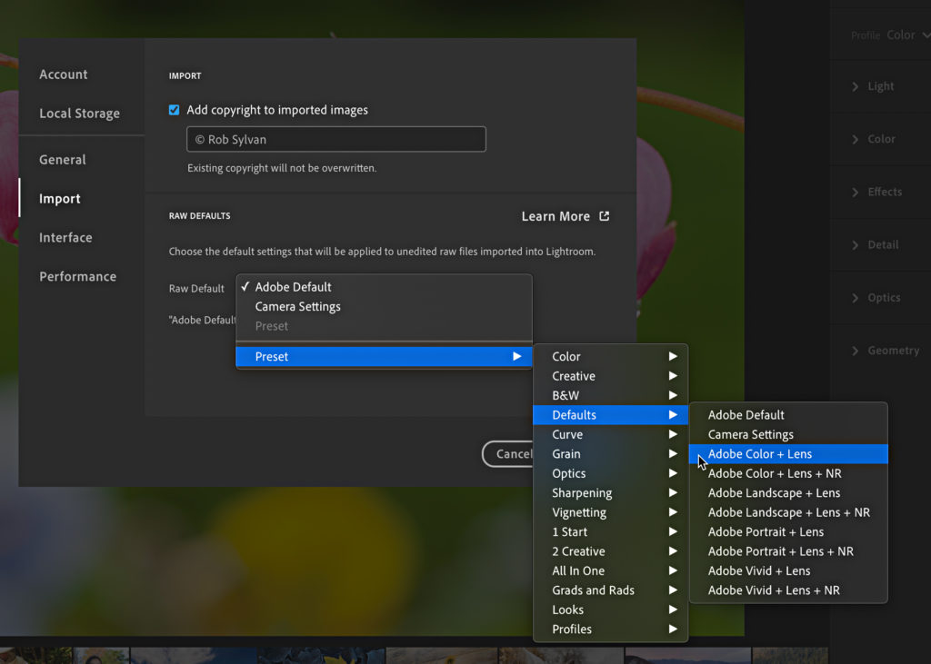Screen dimensions: 931x664
Task: Open the All In One preset group
Action: pyautogui.click(x=611, y=570)
